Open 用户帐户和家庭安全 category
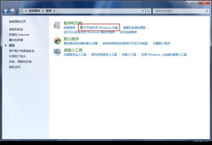The image size is (212, 145). click(x=22, y=51)
